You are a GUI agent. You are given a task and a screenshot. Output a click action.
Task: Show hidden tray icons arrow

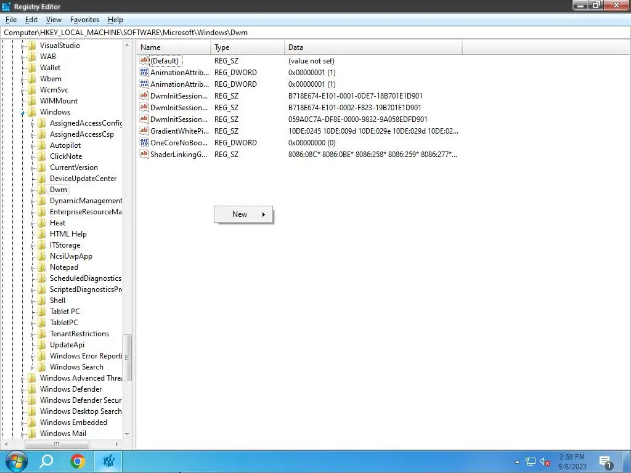click(x=517, y=462)
